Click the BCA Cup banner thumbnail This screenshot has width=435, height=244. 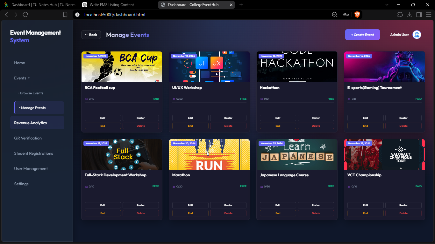click(x=122, y=67)
